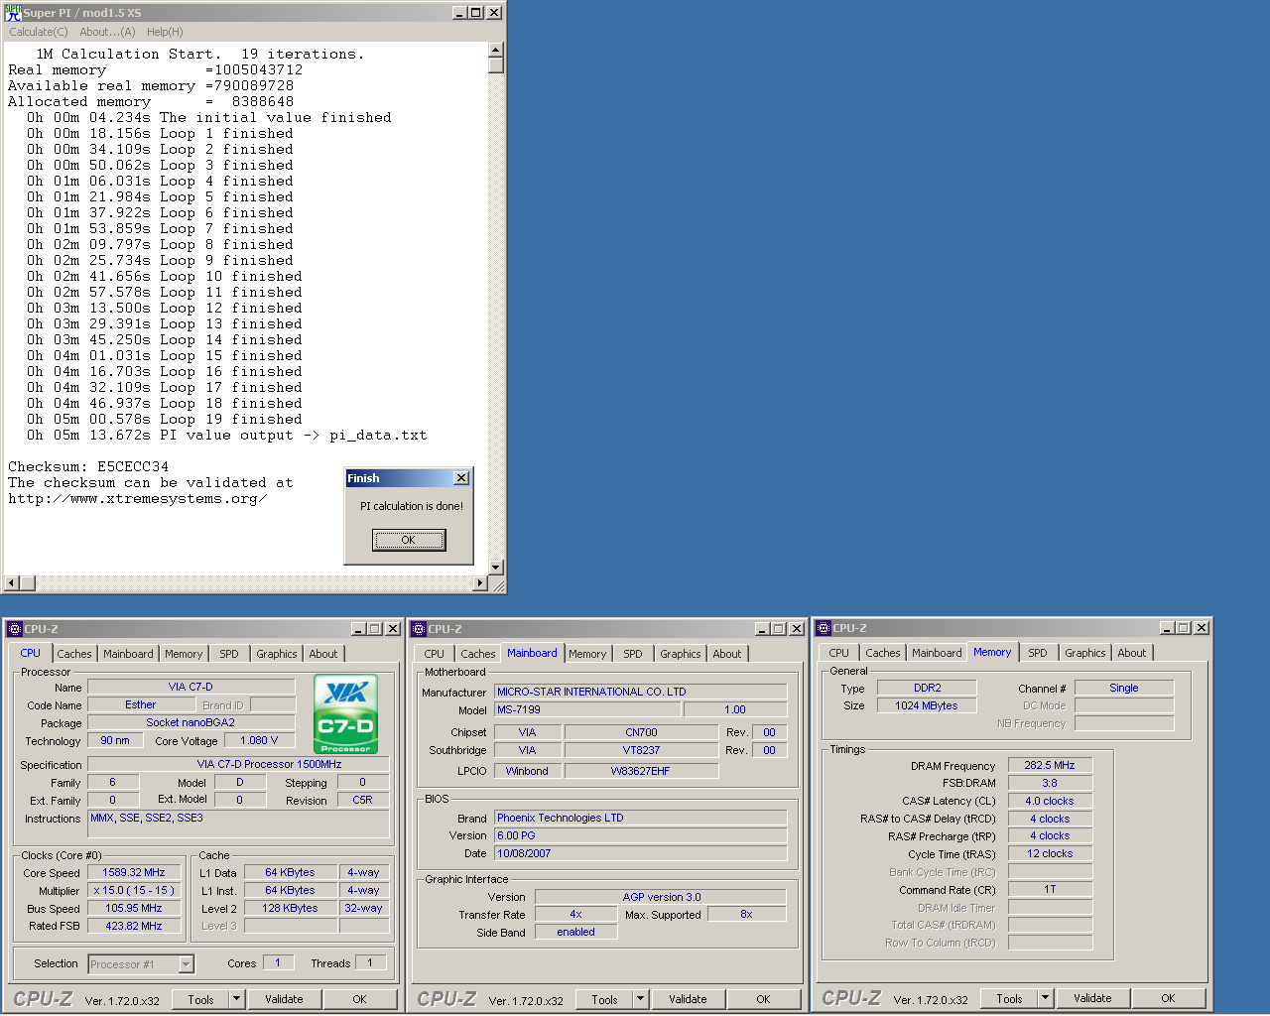The width and height of the screenshot is (1270, 1016).
Task: Click OK in the right CPU-Z window
Action: (x=1169, y=998)
